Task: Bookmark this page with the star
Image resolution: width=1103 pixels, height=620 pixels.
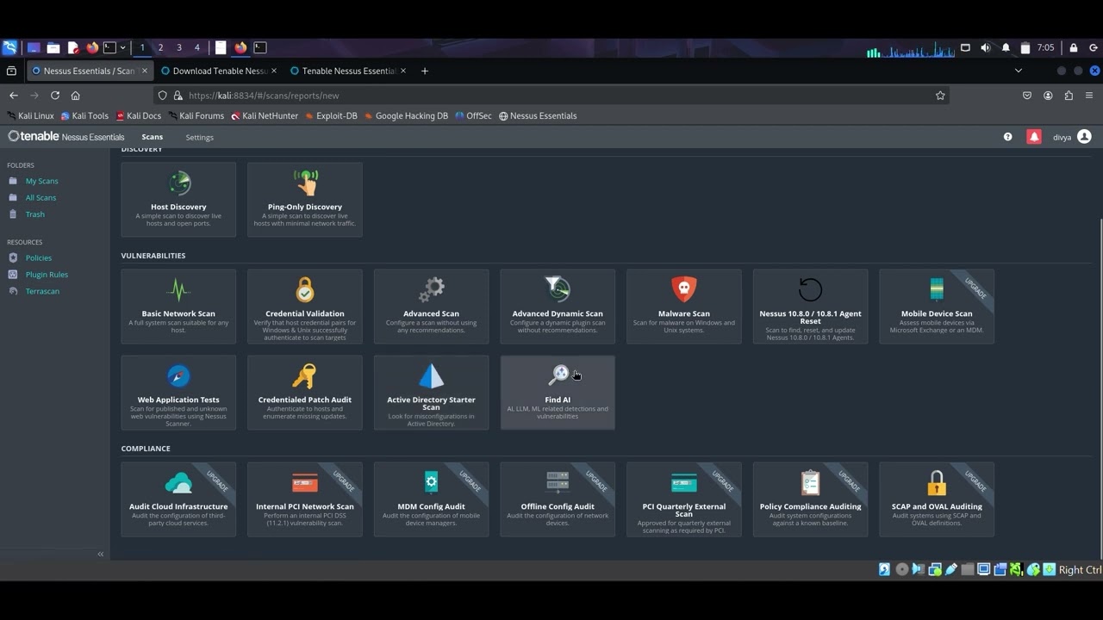Action: pos(940,96)
